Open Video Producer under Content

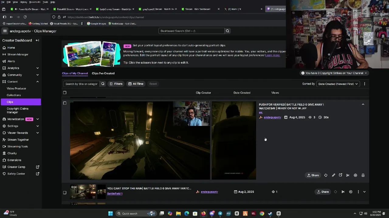tap(16, 88)
